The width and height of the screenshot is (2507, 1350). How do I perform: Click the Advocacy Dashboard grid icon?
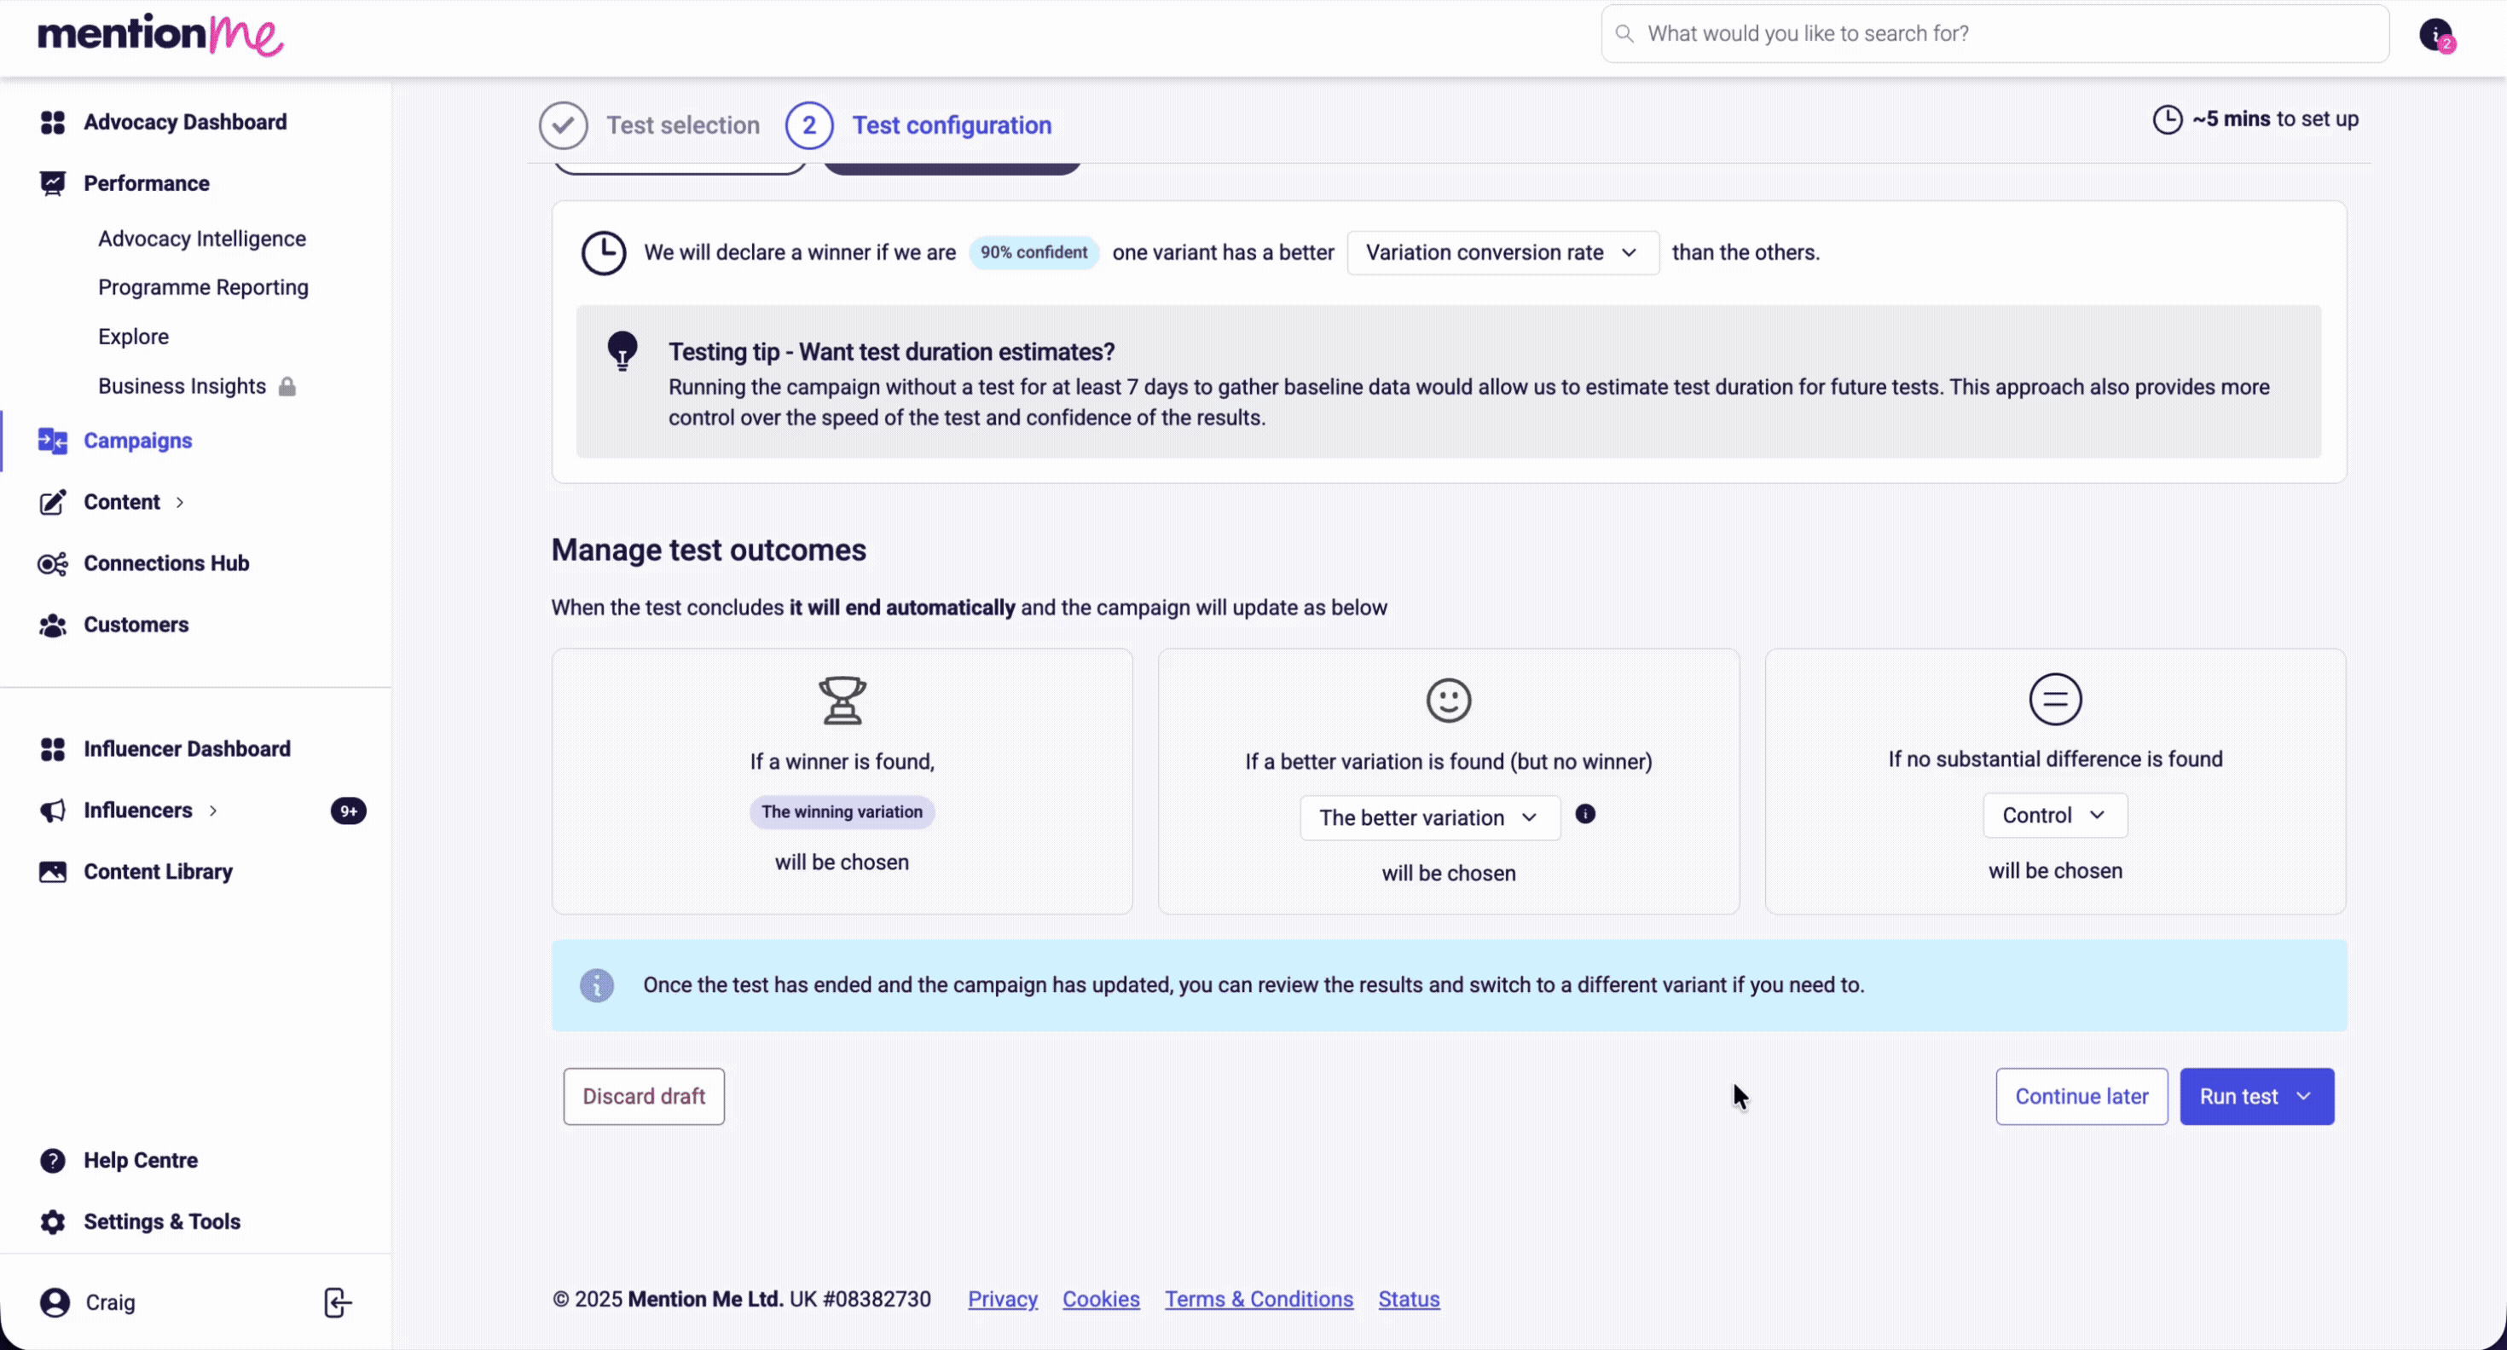[53, 123]
